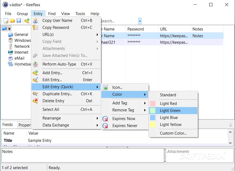Screen dimensions: 235x171
Task: Expand the Edit Entry (Quick) submenu
Action: pos(66,87)
